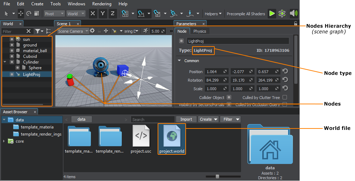Collapse the Cylinder node in hierarchy
The height and width of the screenshot is (181, 355).
[x=5, y=62]
